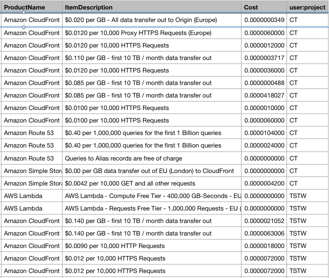Viewport: 329px width, 278px height.
Task: Click the ItemDescription column header
Action: (x=151, y=7)
